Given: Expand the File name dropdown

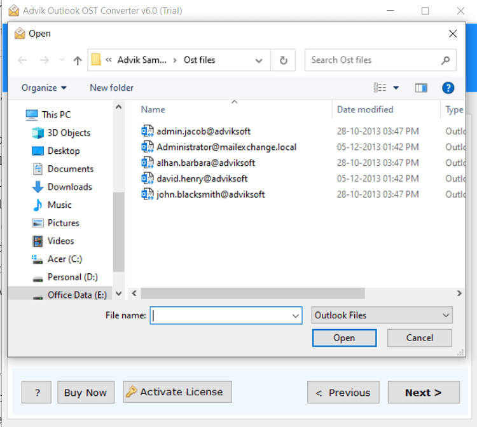Looking at the screenshot, I should click(295, 316).
